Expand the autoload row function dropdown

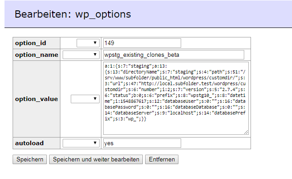(81, 143)
